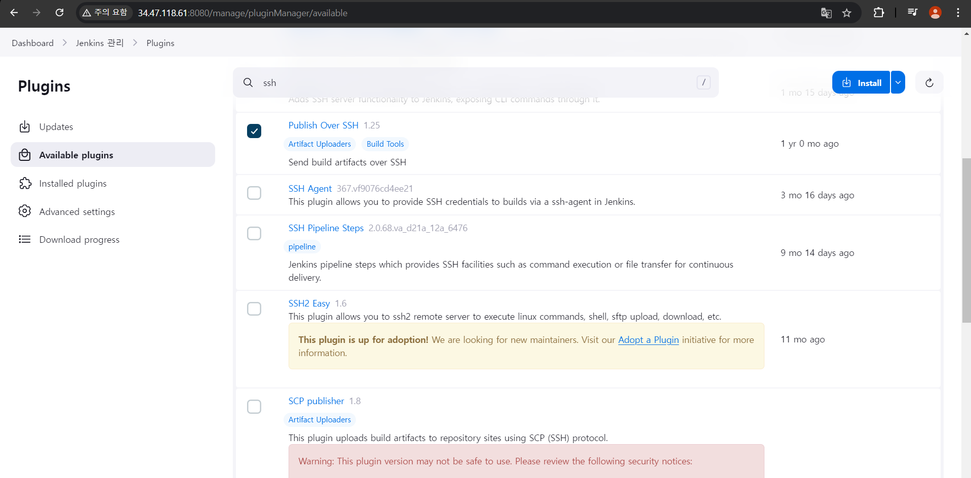
Task: Open the media control icon
Action: pyautogui.click(x=912, y=13)
